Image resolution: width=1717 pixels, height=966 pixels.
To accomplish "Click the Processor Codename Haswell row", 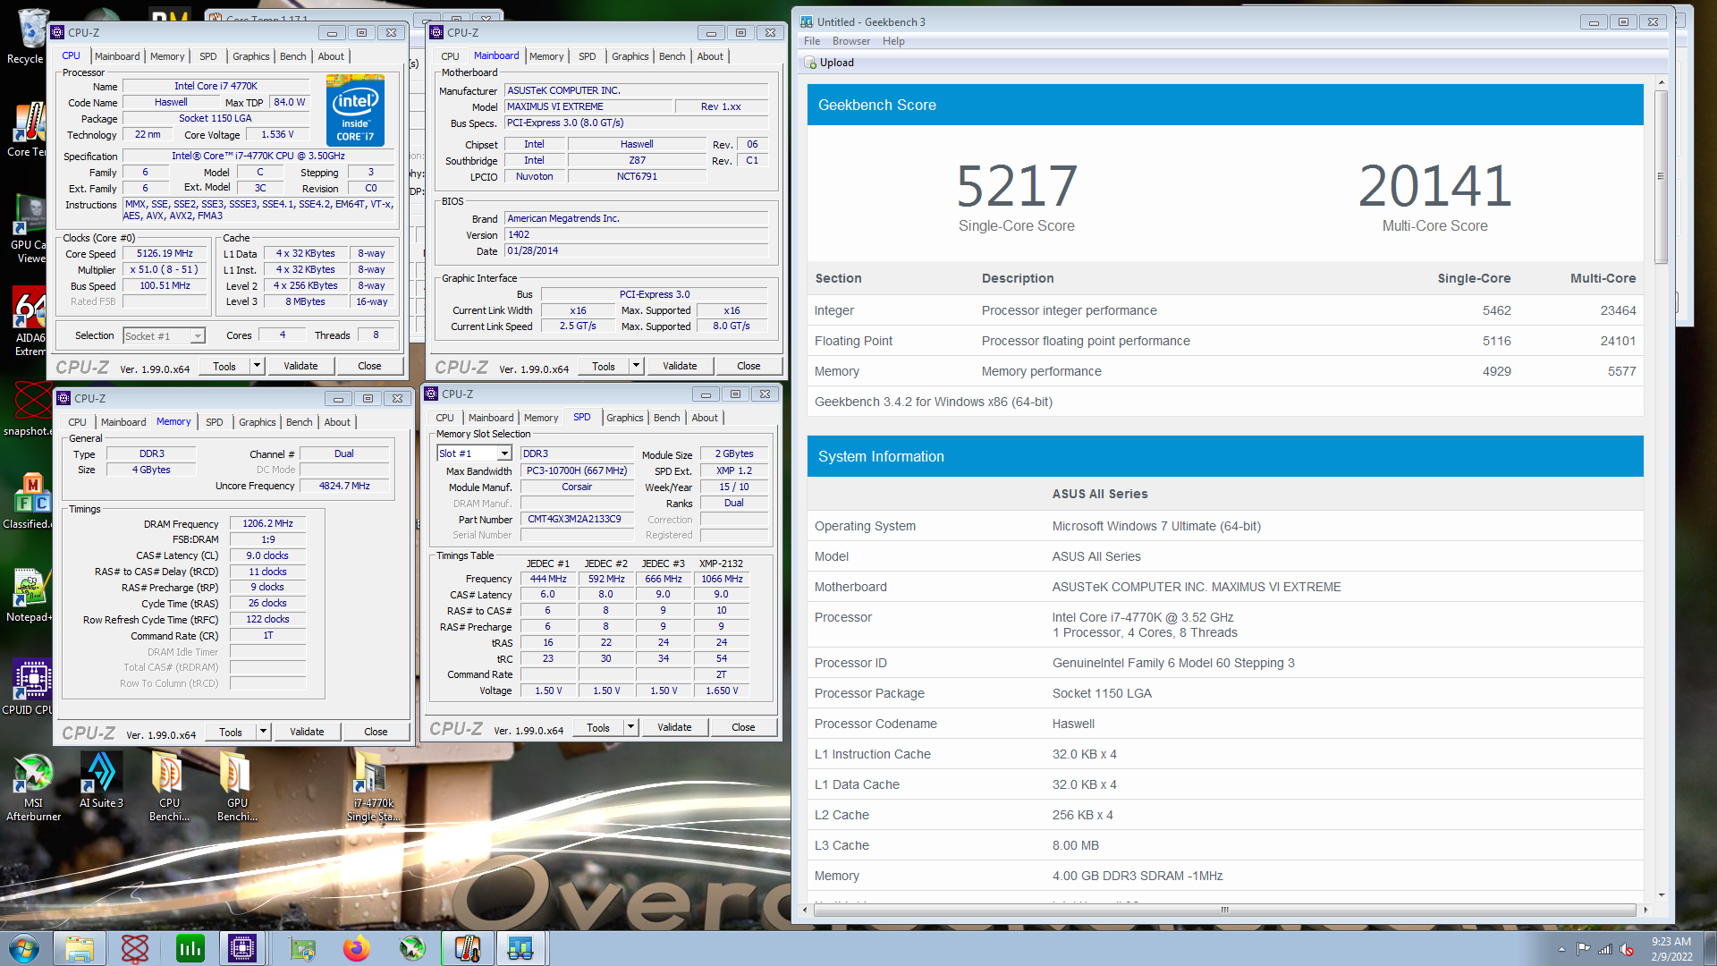I will 1225,724.
